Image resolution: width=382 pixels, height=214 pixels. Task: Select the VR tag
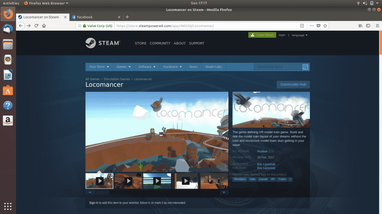click(273, 179)
